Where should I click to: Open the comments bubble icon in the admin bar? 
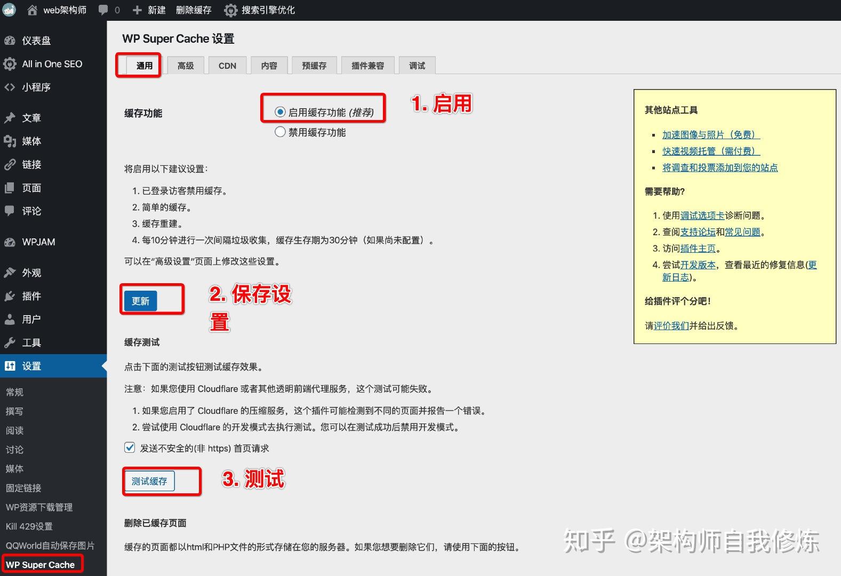pos(103,10)
